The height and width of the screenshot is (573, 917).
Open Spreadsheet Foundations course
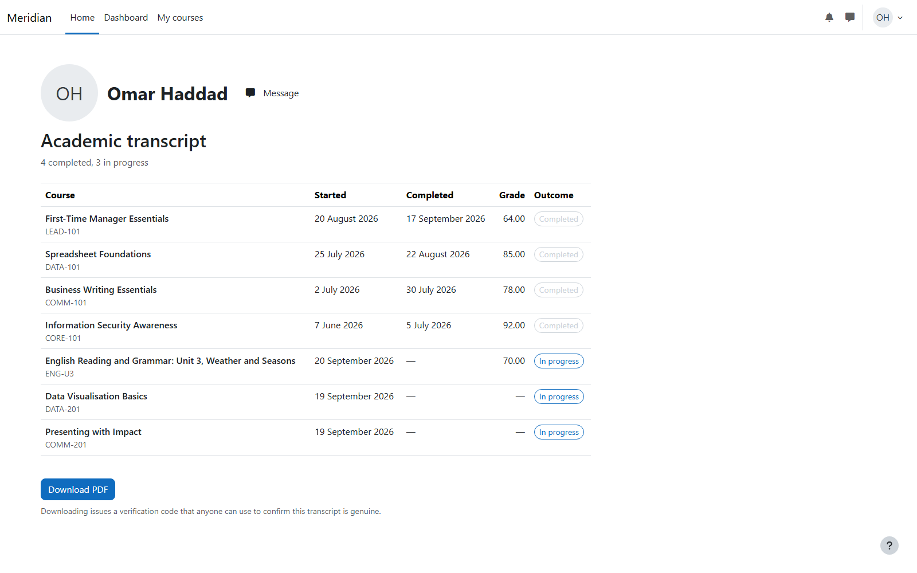point(98,254)
